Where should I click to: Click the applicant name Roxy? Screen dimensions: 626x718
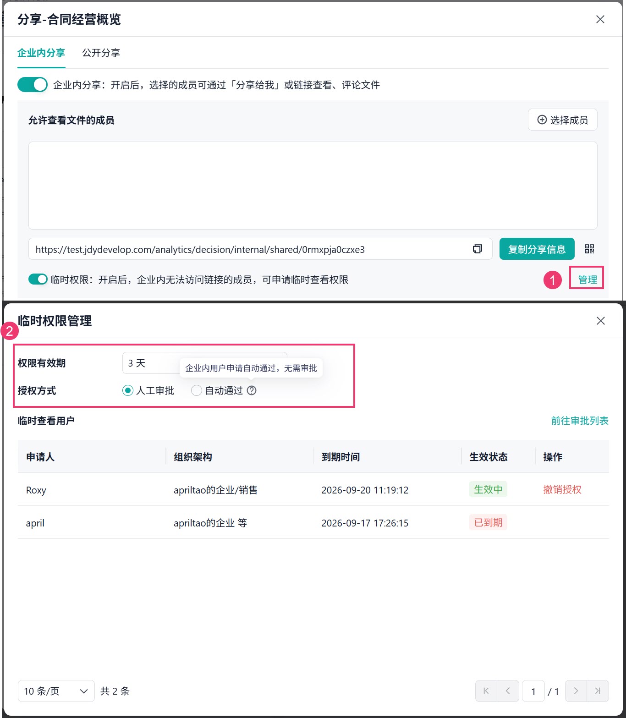tap(36, 490)
